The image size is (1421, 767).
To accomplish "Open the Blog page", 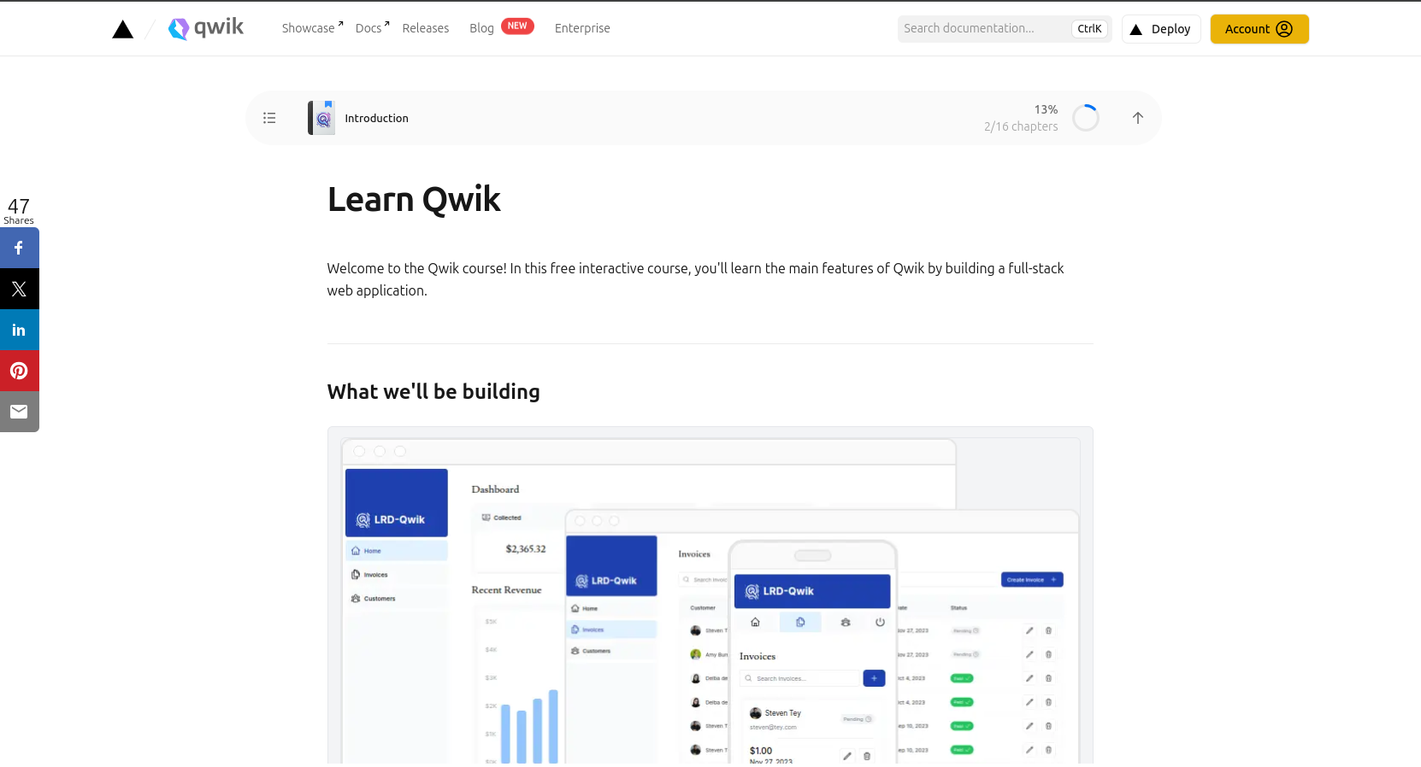I will pos(481,28).
